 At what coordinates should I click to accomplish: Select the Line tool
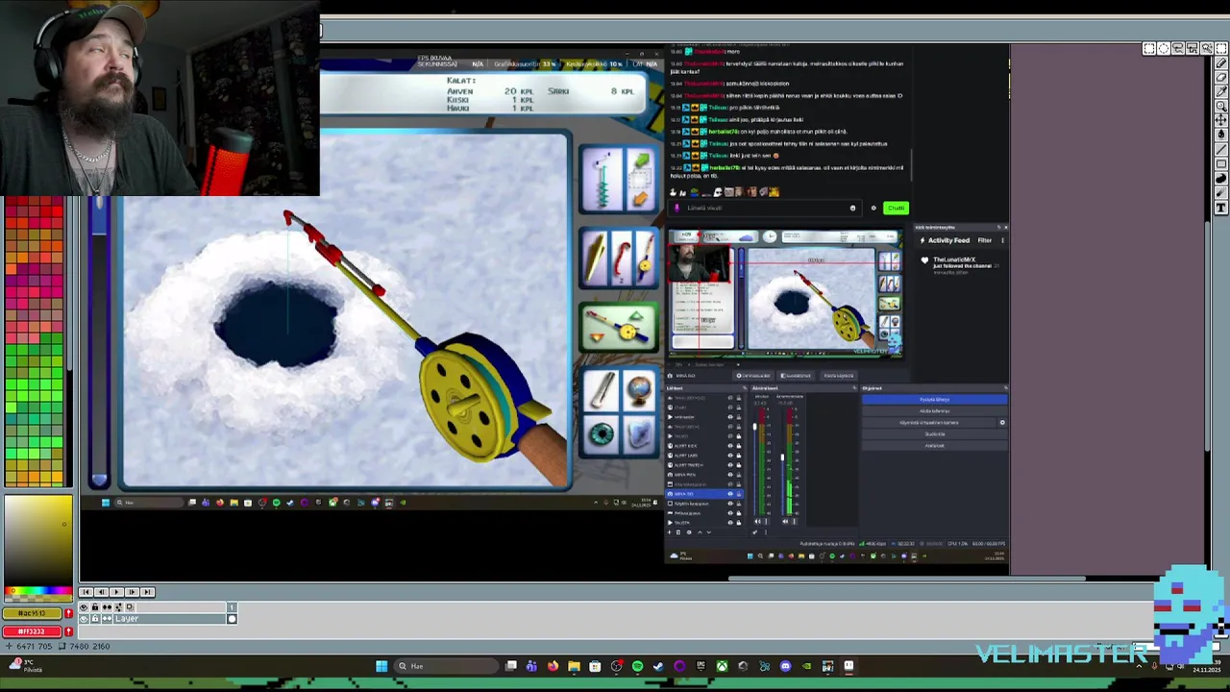[x=1221, y=149]
